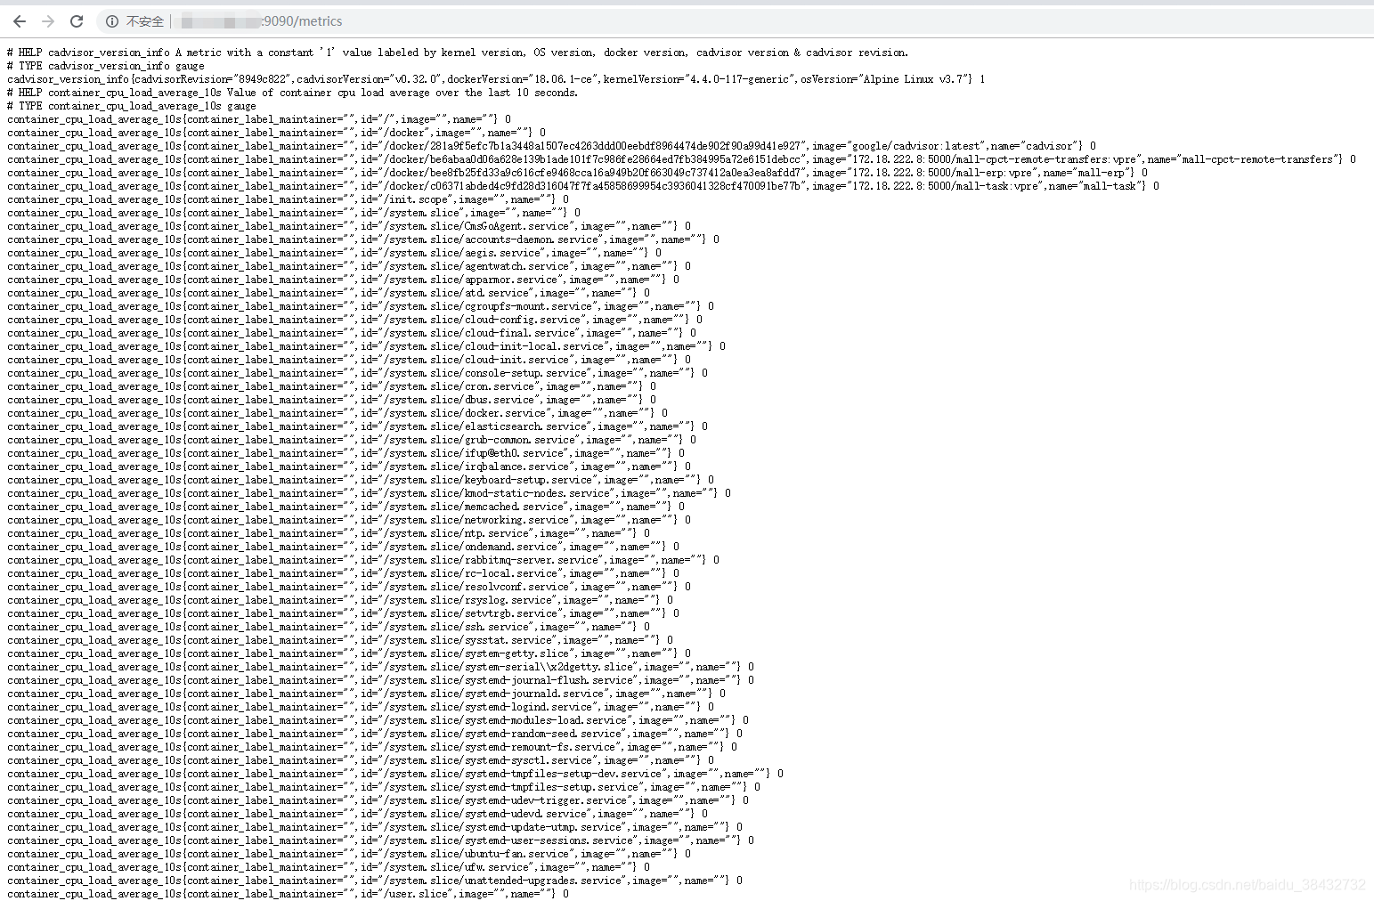
Task: Click the accounts-daemon.service metric row
Action: point(363,239)
